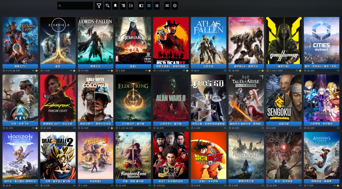Open the group-by settings icon
The image size is (342, 189).
pyautogui.click(x=123, y=6)
